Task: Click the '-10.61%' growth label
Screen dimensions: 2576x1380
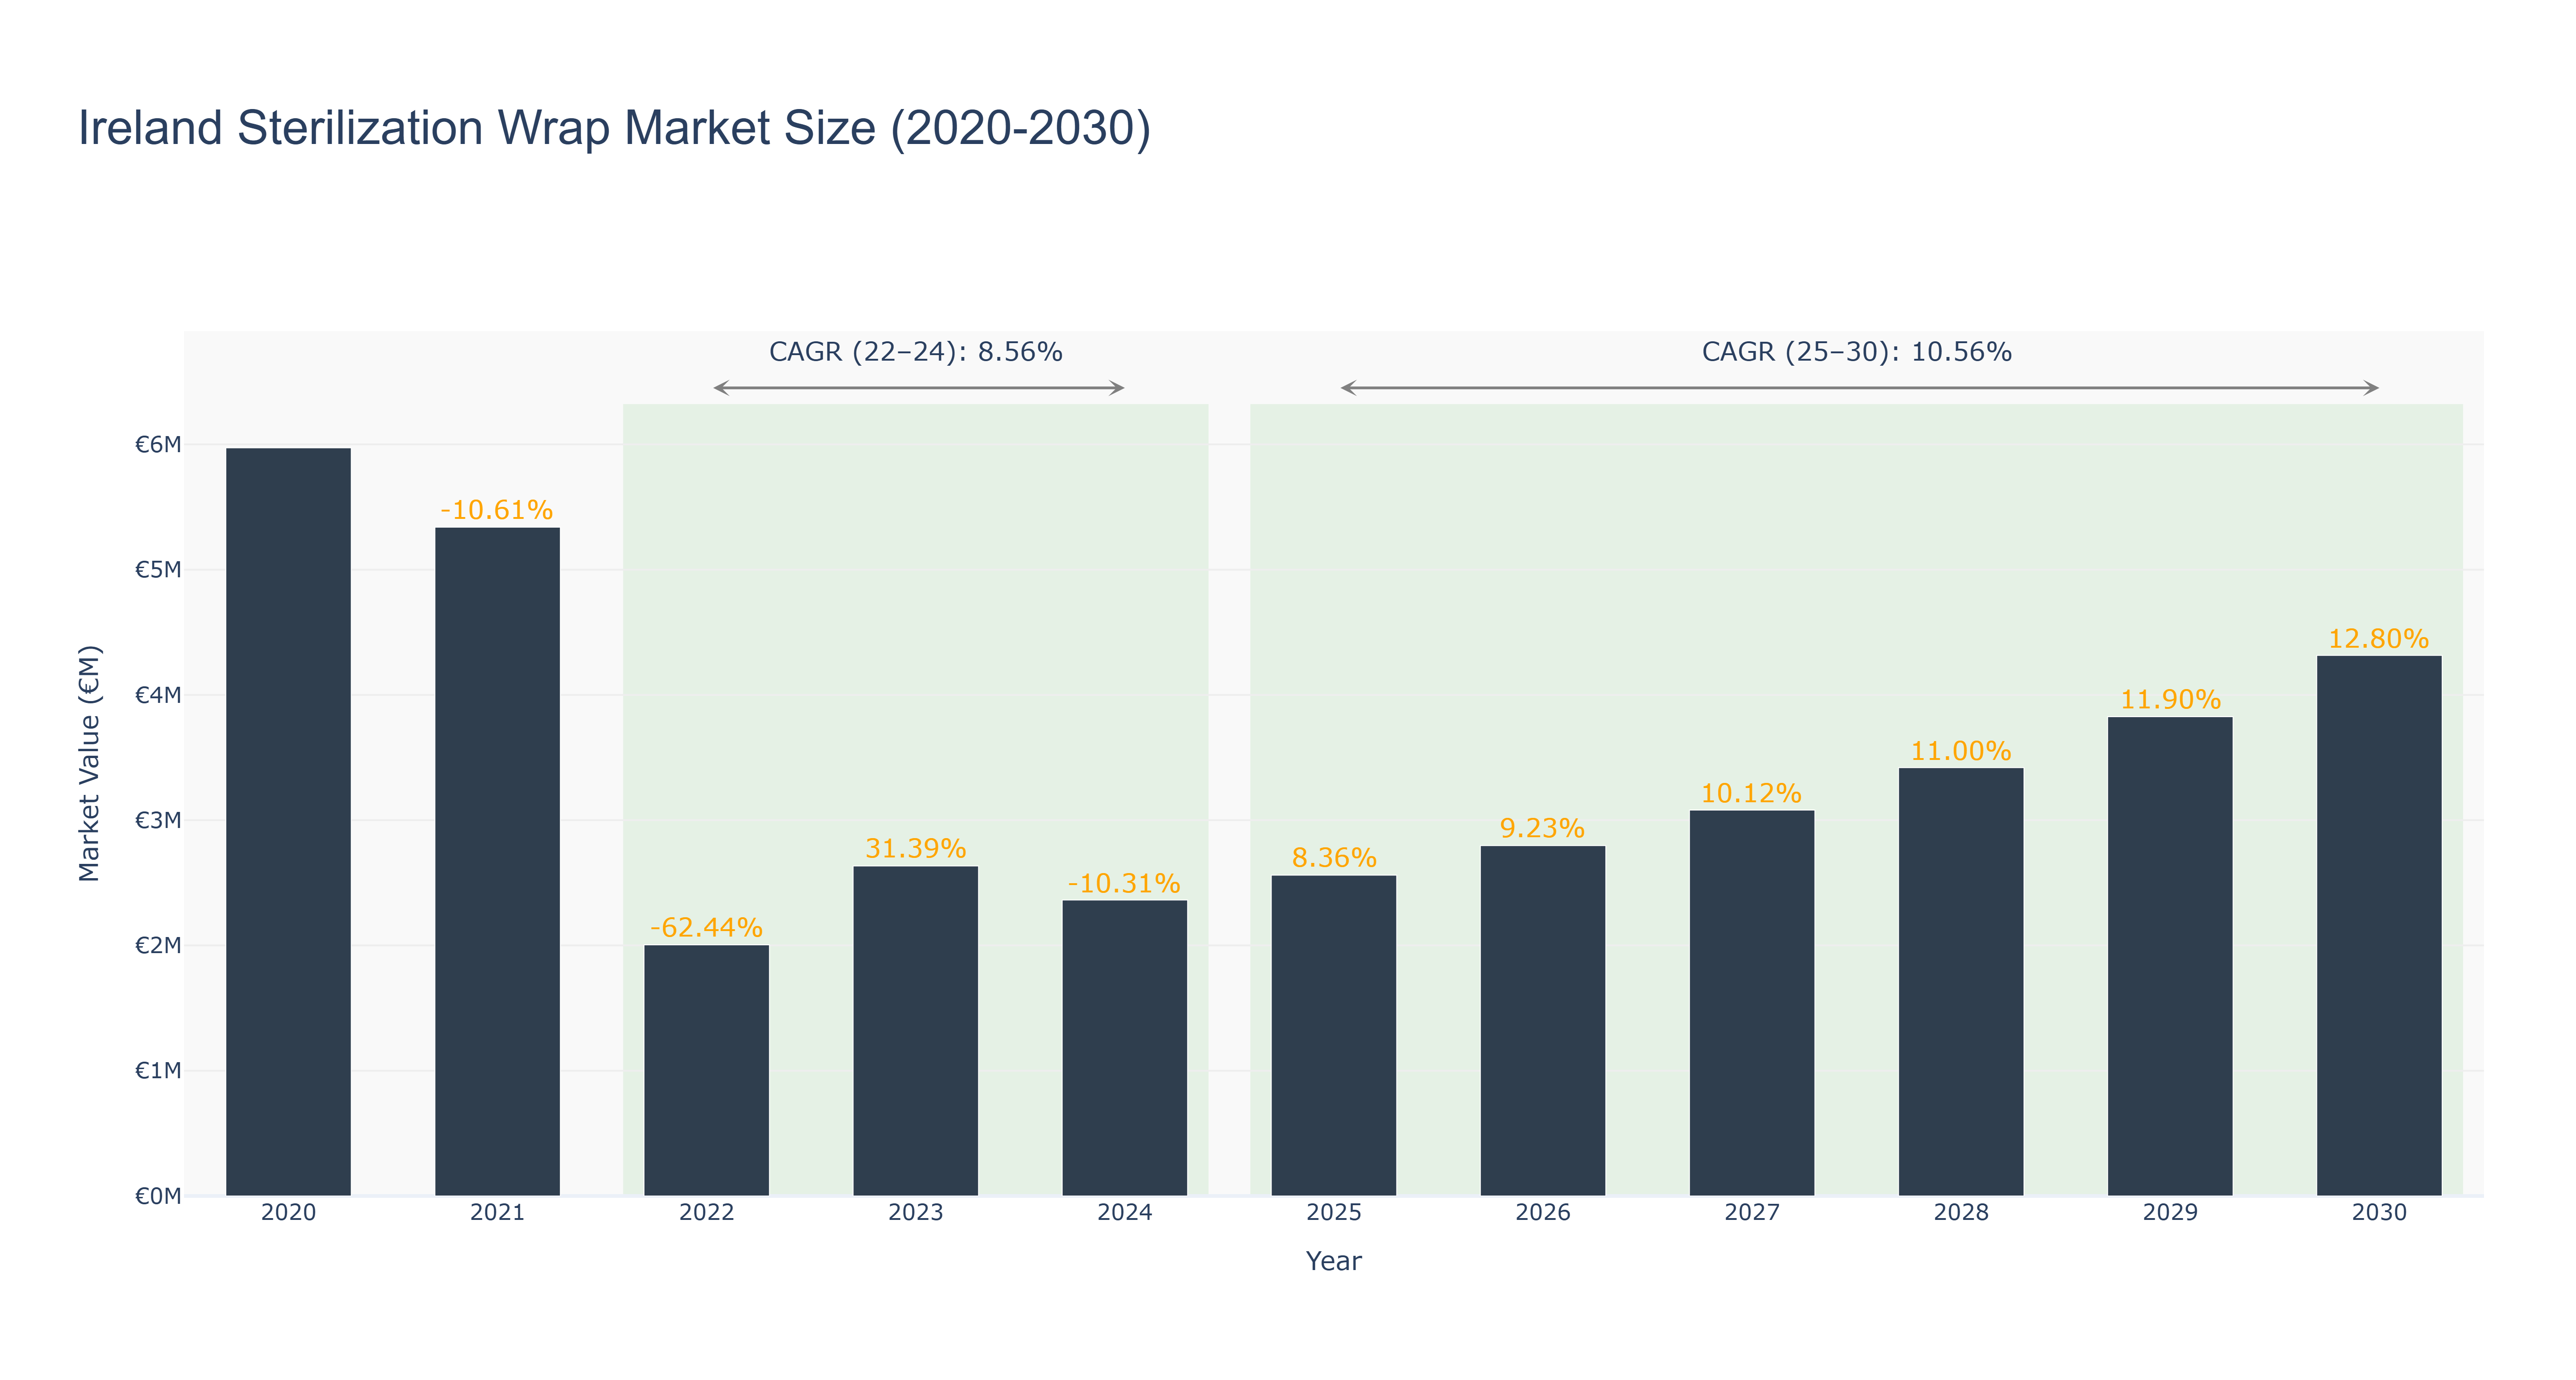Action: point(497,510)
